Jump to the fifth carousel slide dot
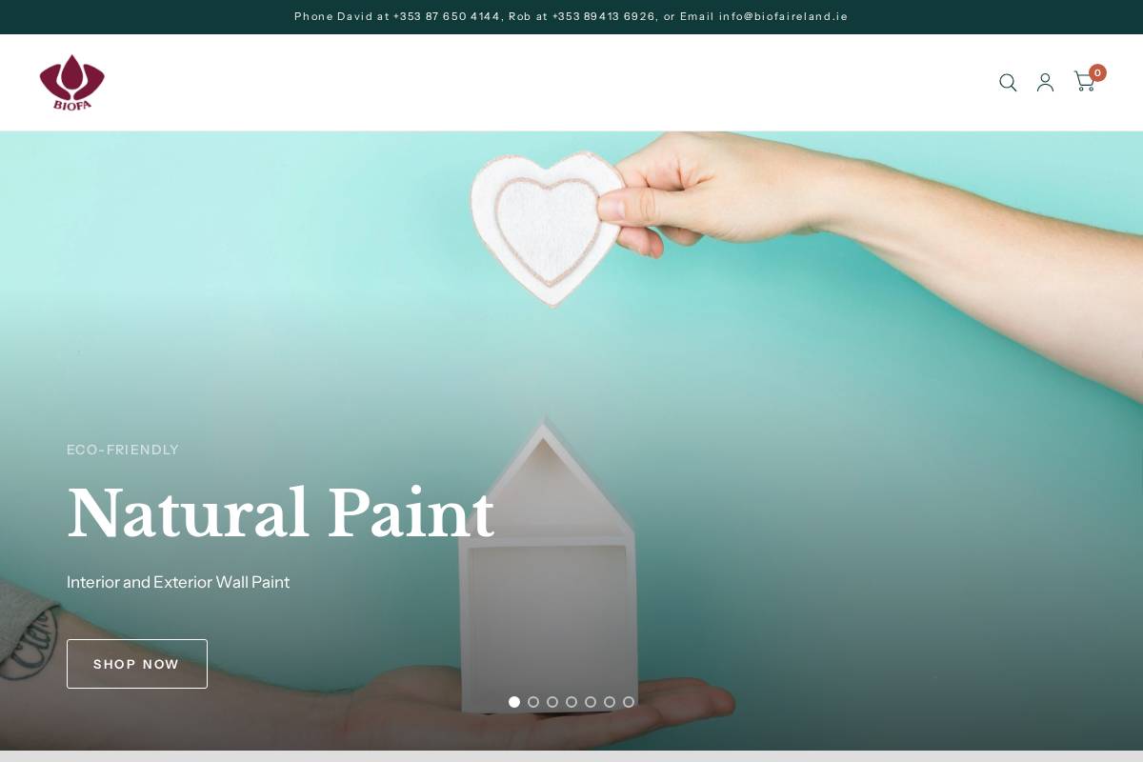This screenshot has width=1143, height=762. pos(591,702)
